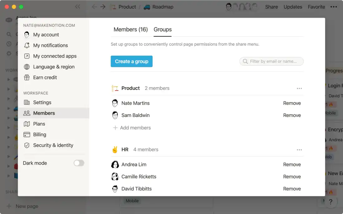Open Billing via credit card icon
This screenshot has height=214, width=343.
coord(27,134)
